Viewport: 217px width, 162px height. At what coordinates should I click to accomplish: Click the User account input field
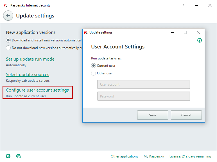click(x=144, y=84)
